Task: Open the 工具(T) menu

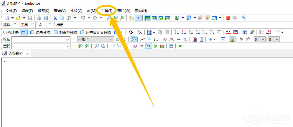Action: point(107,11)
